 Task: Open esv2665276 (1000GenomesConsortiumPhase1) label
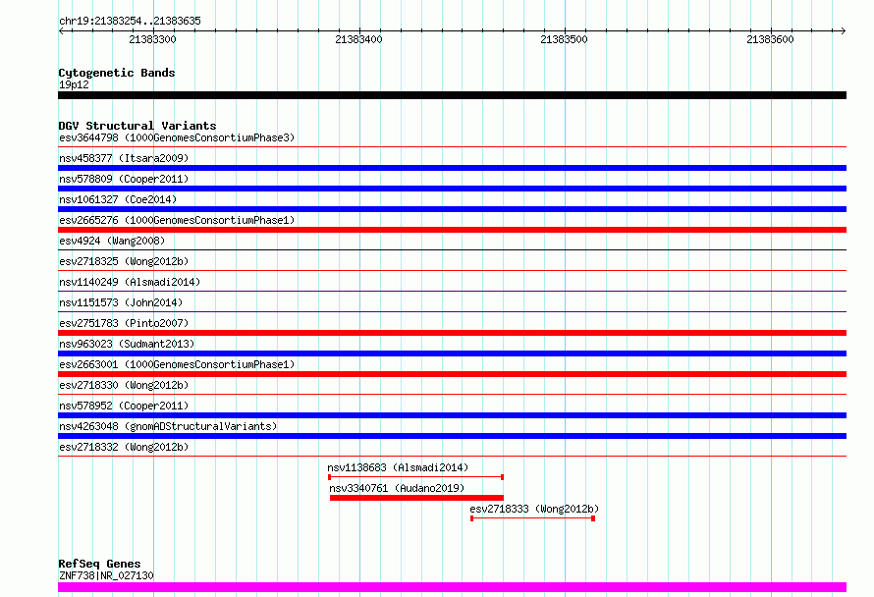pos(177,220)
